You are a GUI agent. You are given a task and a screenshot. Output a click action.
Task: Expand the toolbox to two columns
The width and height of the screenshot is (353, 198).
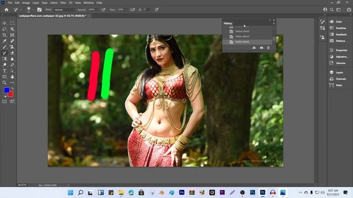2,15
